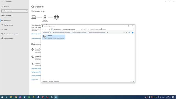Show more toolbar commands chevron
The width and height of the screenshot is (176, 99).
[x=107, y=33]
